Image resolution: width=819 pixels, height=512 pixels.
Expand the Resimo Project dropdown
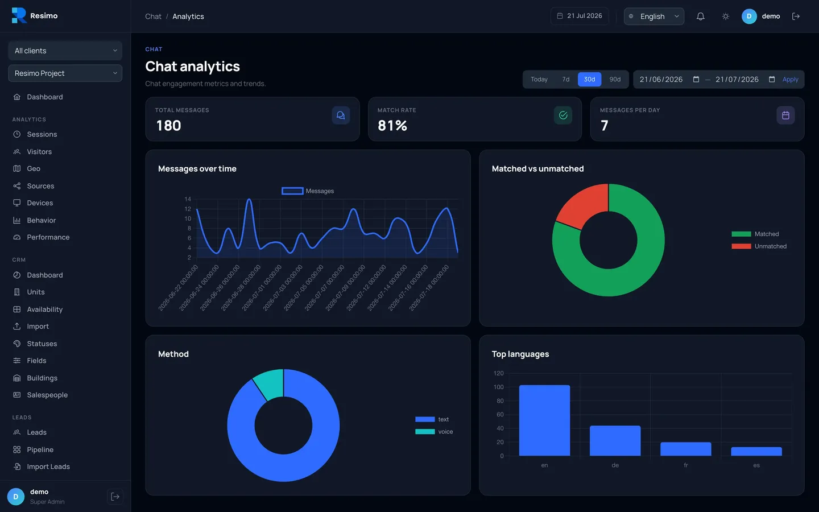(x=65, y=73)
